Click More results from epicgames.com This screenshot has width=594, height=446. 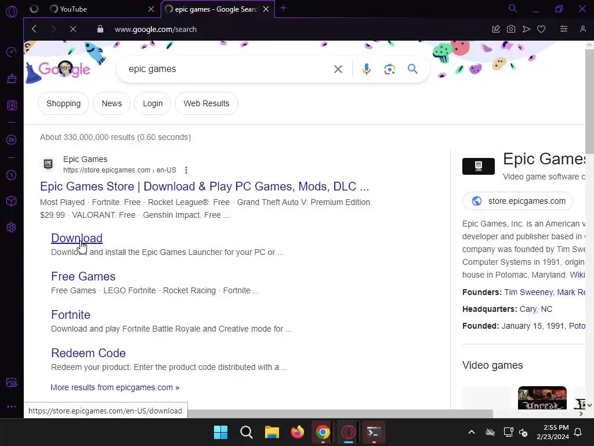click(115, 387)
